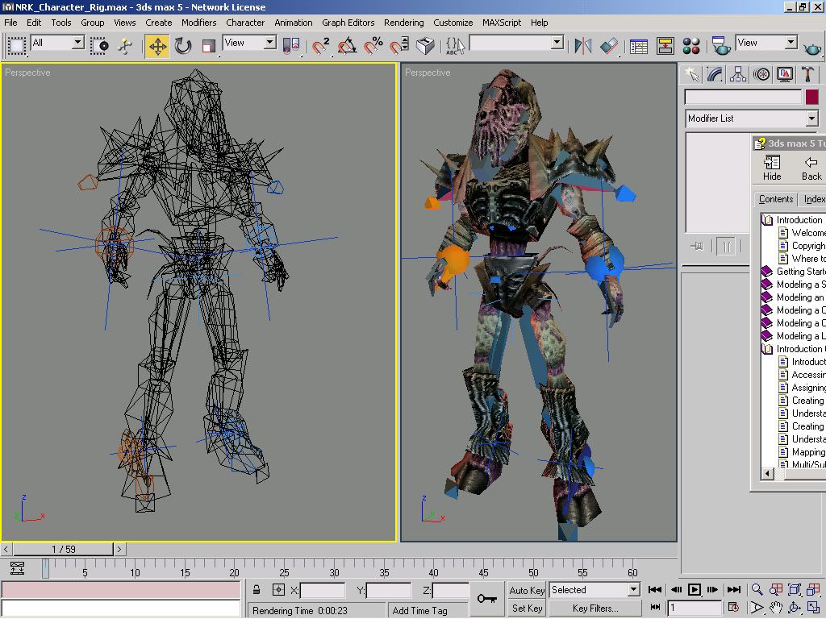Open the Material Editor icon
The width and height of the screenshot is (826, 619).
click(691, 46)
